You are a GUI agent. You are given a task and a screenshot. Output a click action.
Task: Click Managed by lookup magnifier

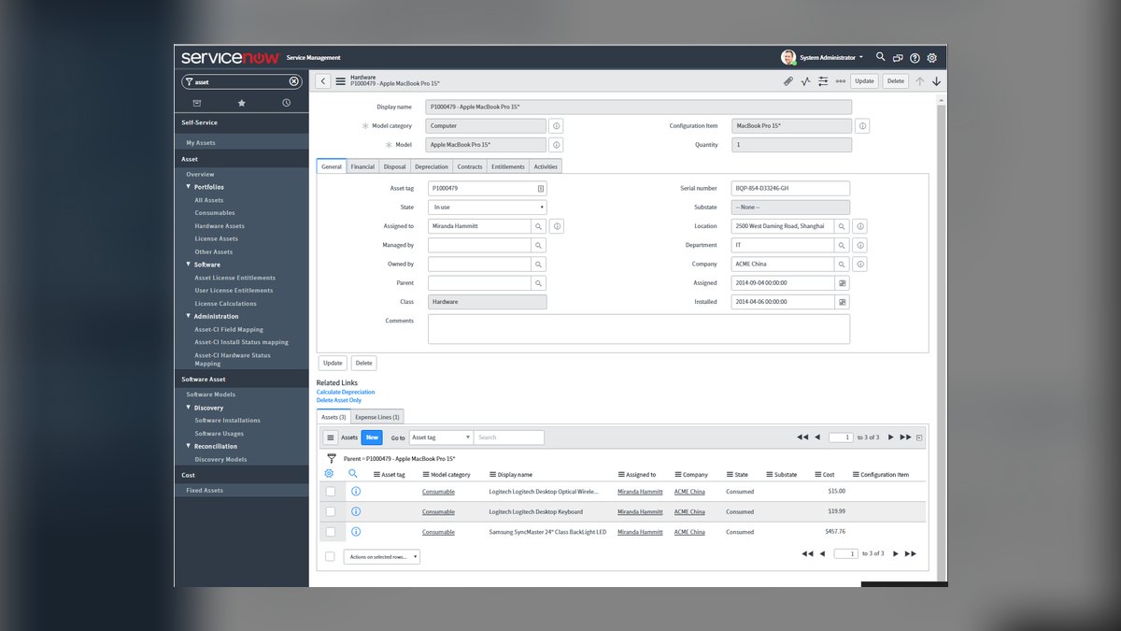[539, 245]
